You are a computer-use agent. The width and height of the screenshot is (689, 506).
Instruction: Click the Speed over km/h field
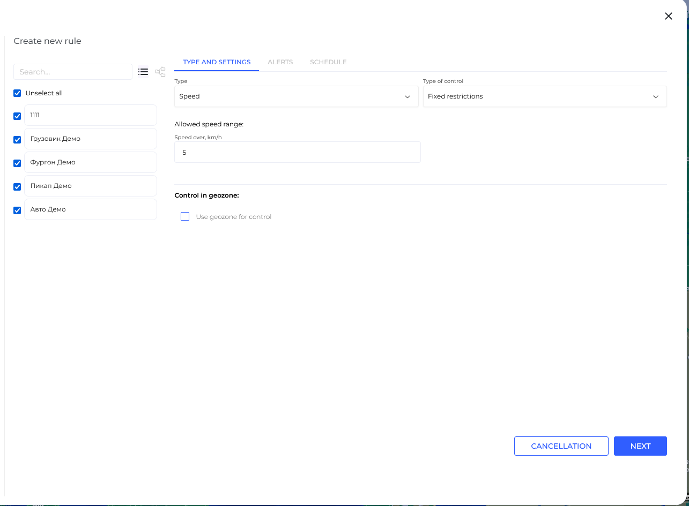click(x=297, y=153)
